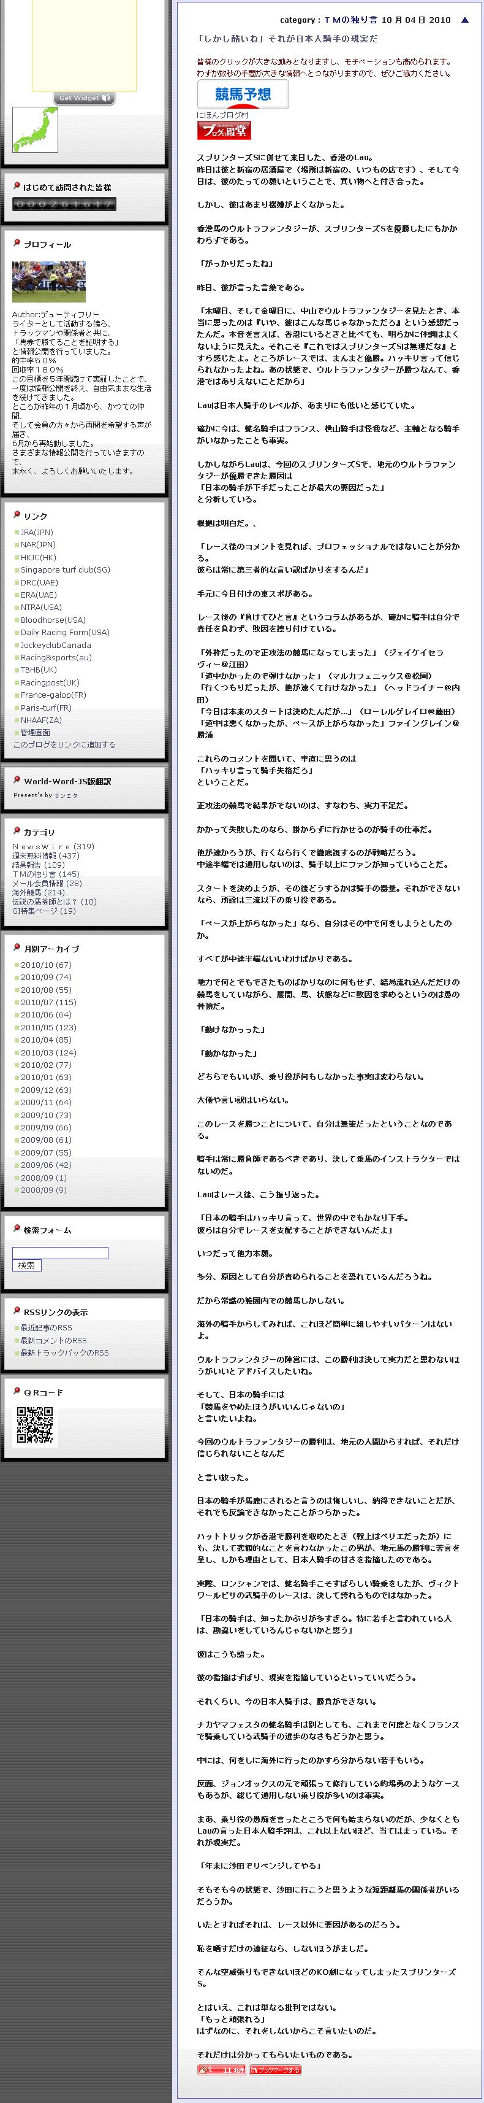
Task: Open the メール会員情報 (28) category
Action: [x=47, y=883]
